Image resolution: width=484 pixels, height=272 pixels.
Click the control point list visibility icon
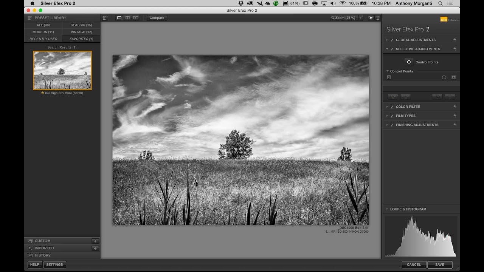coord(388,77)
